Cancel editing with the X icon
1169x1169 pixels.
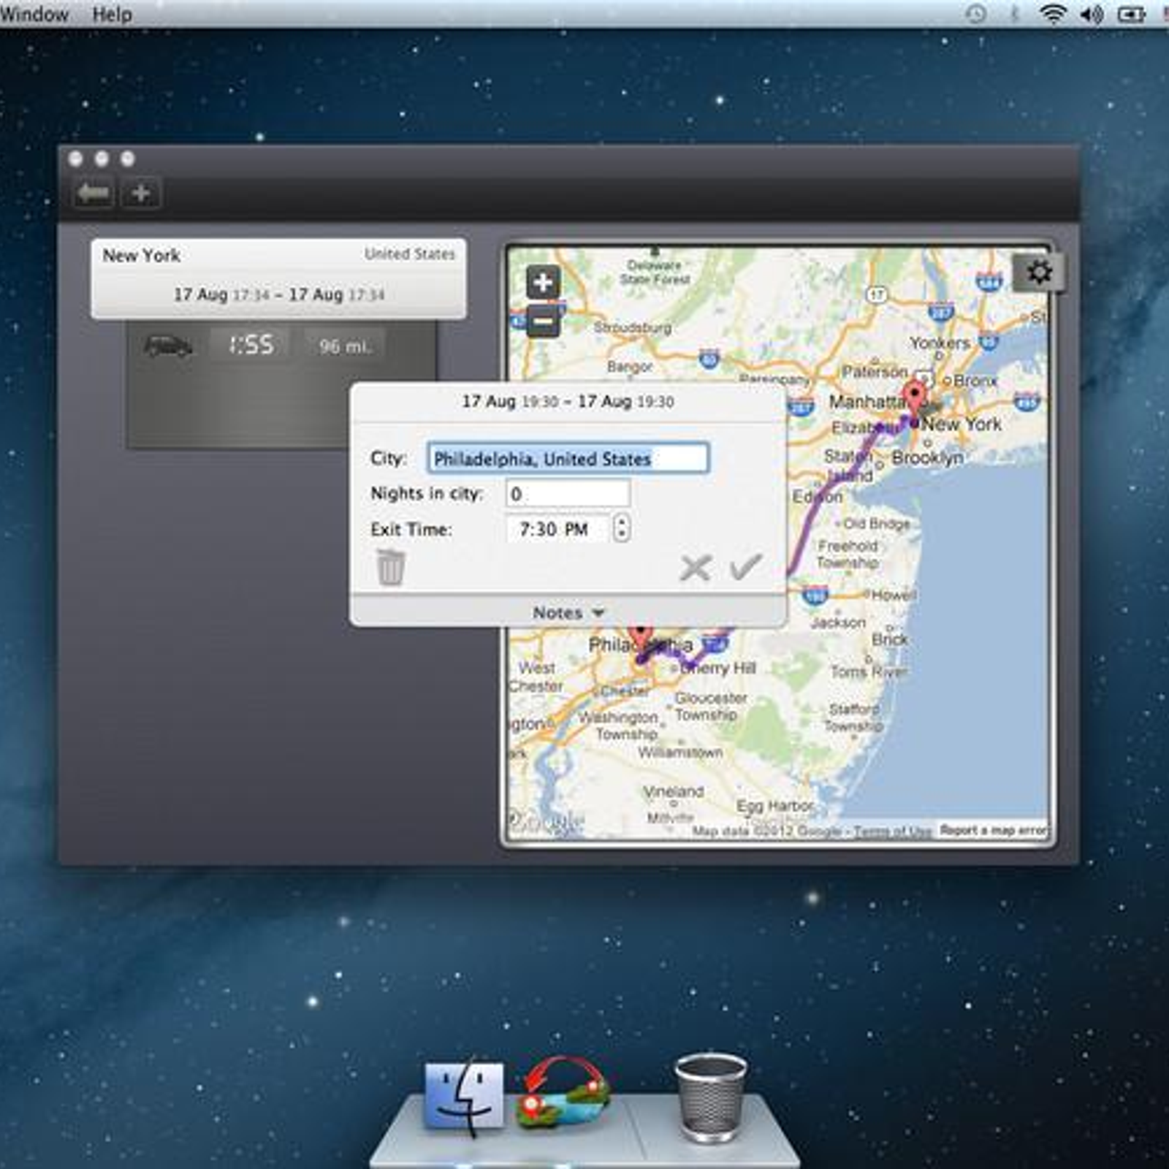click(x=695, y=567)
